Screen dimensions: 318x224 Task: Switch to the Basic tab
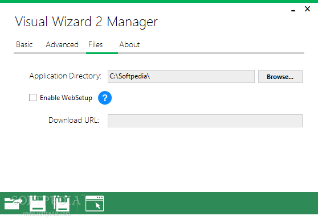coord(24,44)
